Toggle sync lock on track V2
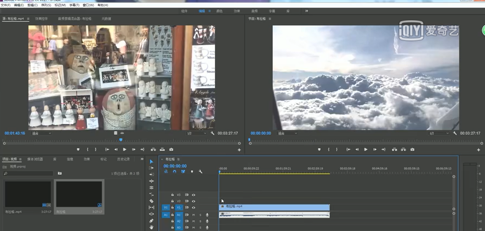This screenshot has width=485, height=231. (187, 201)
